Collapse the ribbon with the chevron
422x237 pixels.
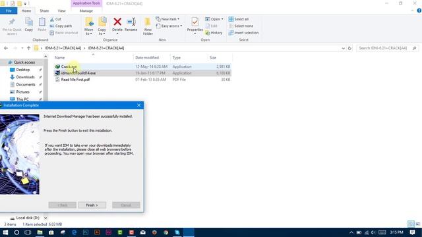[412, 11]
